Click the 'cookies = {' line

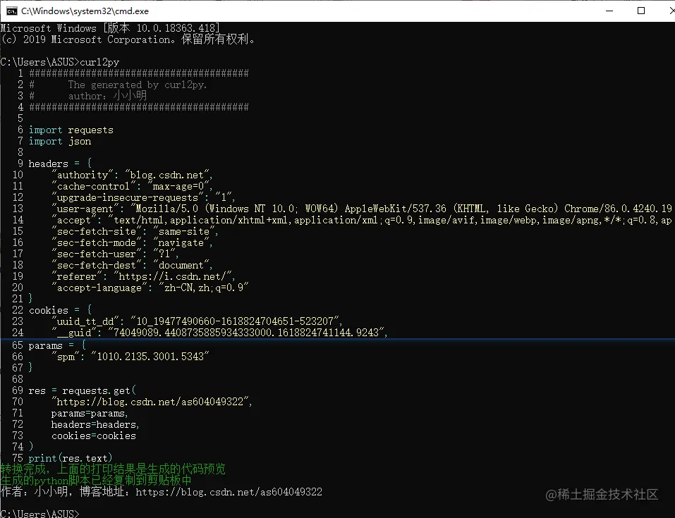click(60, 310)
